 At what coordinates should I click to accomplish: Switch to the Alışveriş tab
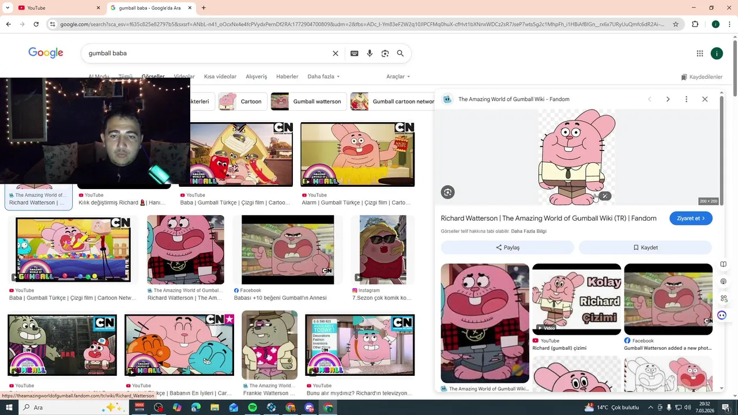pyautogui.click(x=257, y=77)
